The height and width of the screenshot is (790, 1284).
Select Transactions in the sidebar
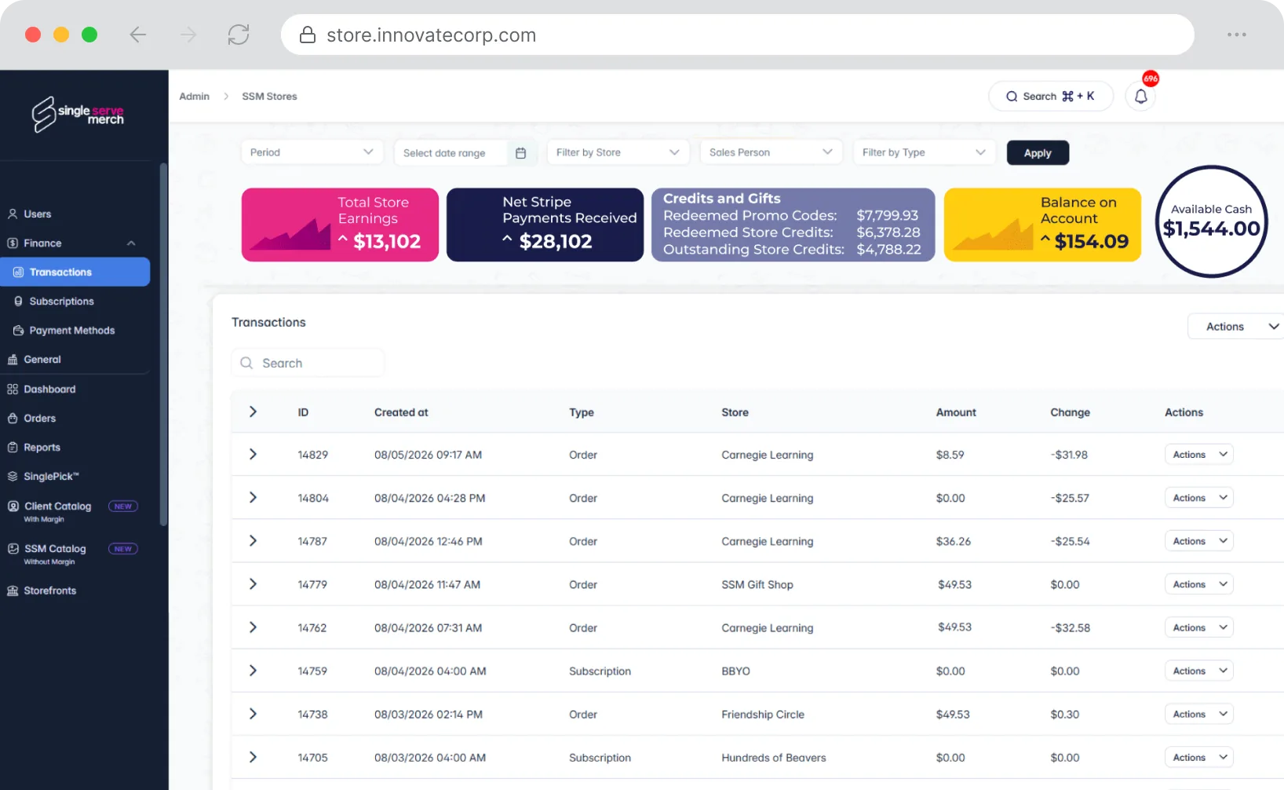click(x=75, y=272)
